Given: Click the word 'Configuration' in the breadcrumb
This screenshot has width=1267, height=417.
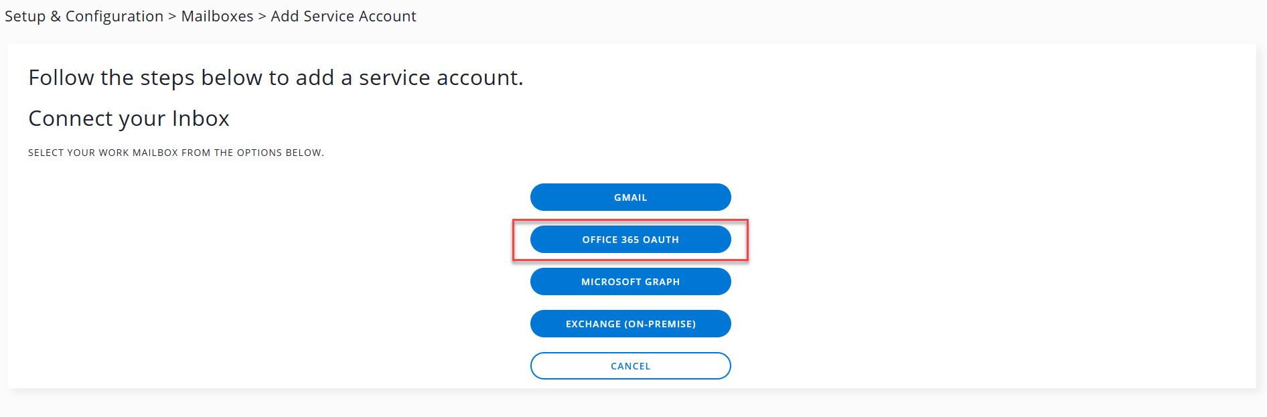Looking at the screenshot, I should [114, 16].
